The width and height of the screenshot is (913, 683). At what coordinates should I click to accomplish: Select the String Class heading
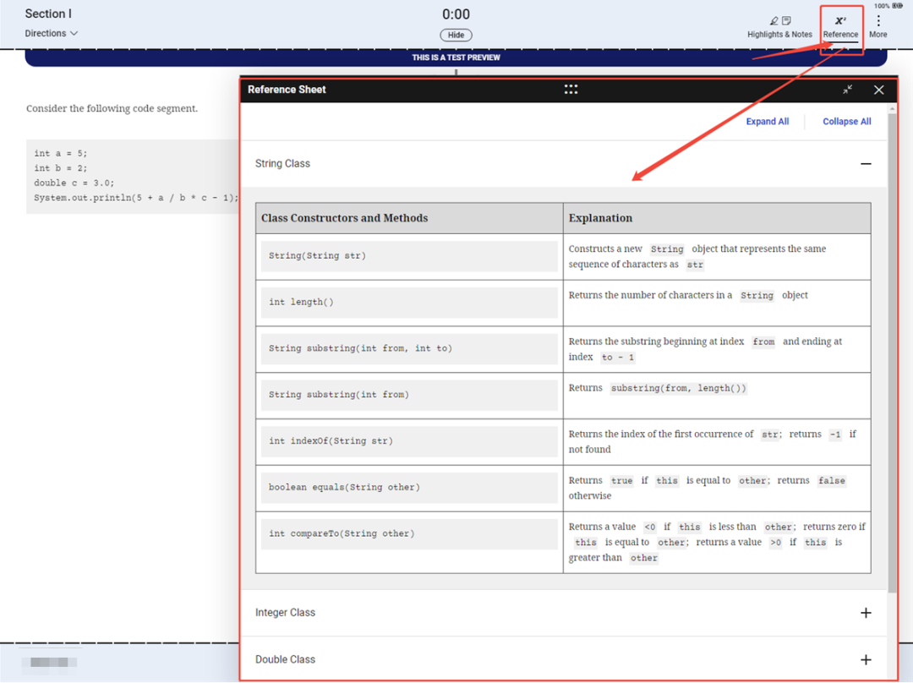pyautogui.click(x=282, y=164)
